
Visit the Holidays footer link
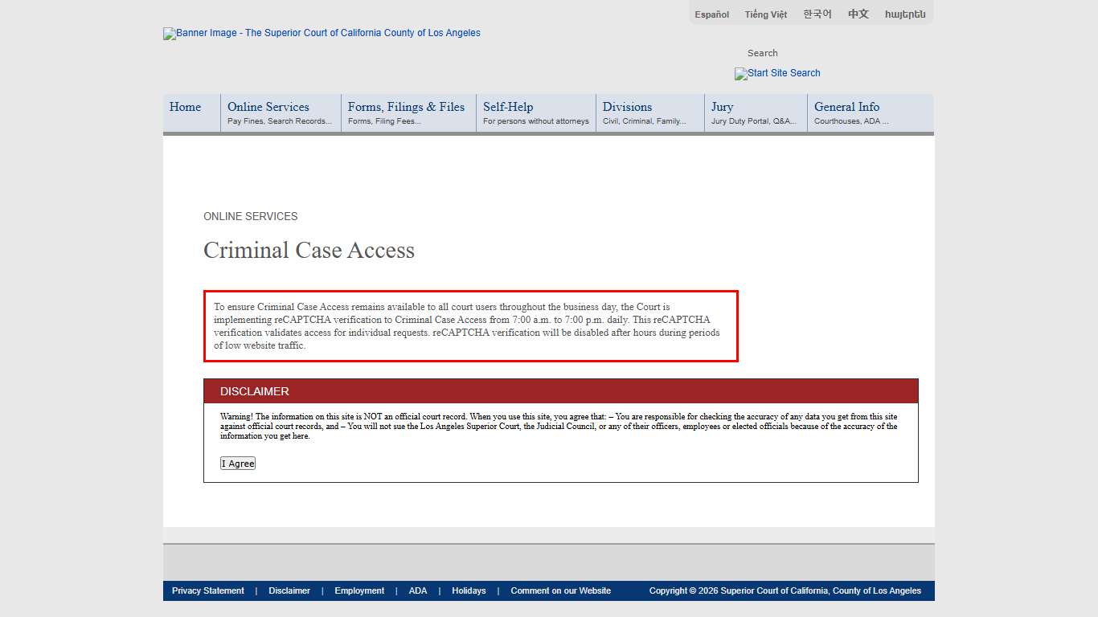click(x=469, y=590)
